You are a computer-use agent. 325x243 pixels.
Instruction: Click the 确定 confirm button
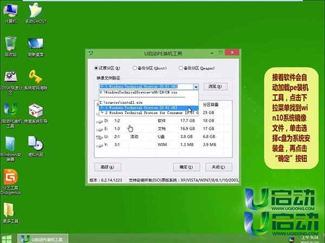pyautogui.click(x=186, y=167)
